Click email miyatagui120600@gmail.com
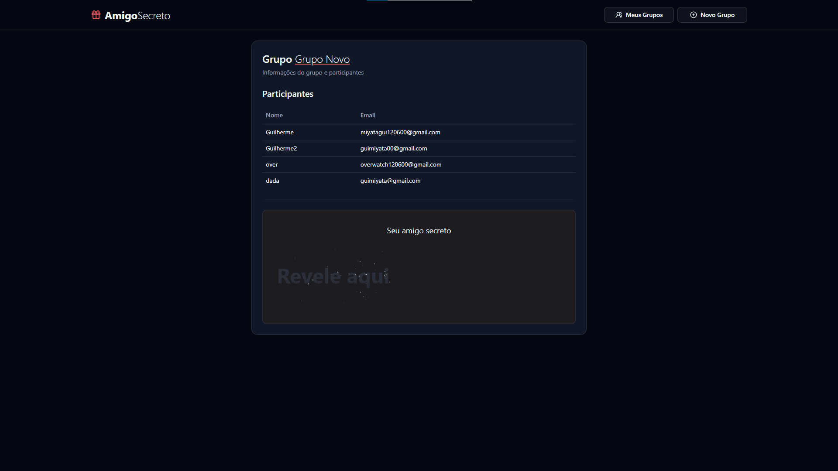This screenshot has height=471, width=838. click(x=400, y=132)
